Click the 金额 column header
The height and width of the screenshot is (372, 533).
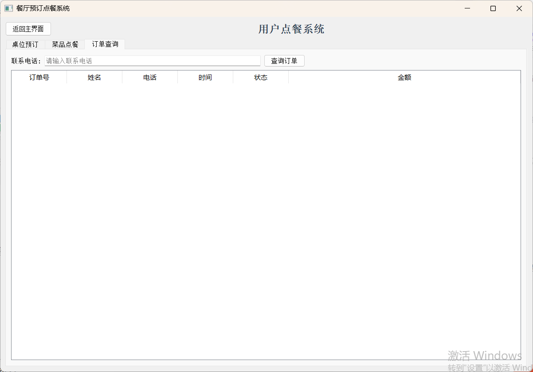404,77
